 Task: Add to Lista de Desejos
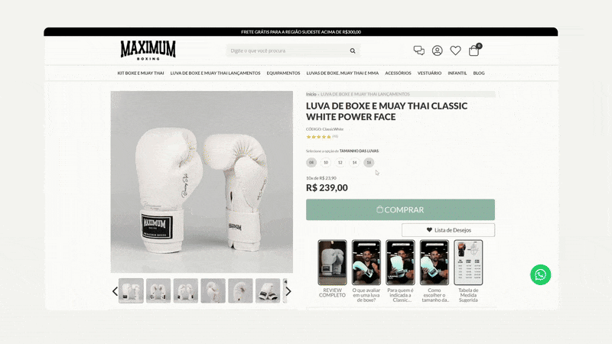click(x=448, y=230)
